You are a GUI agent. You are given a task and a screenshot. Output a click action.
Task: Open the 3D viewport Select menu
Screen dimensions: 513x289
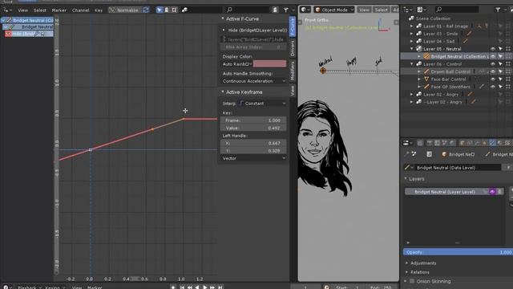tap(382, 10)
